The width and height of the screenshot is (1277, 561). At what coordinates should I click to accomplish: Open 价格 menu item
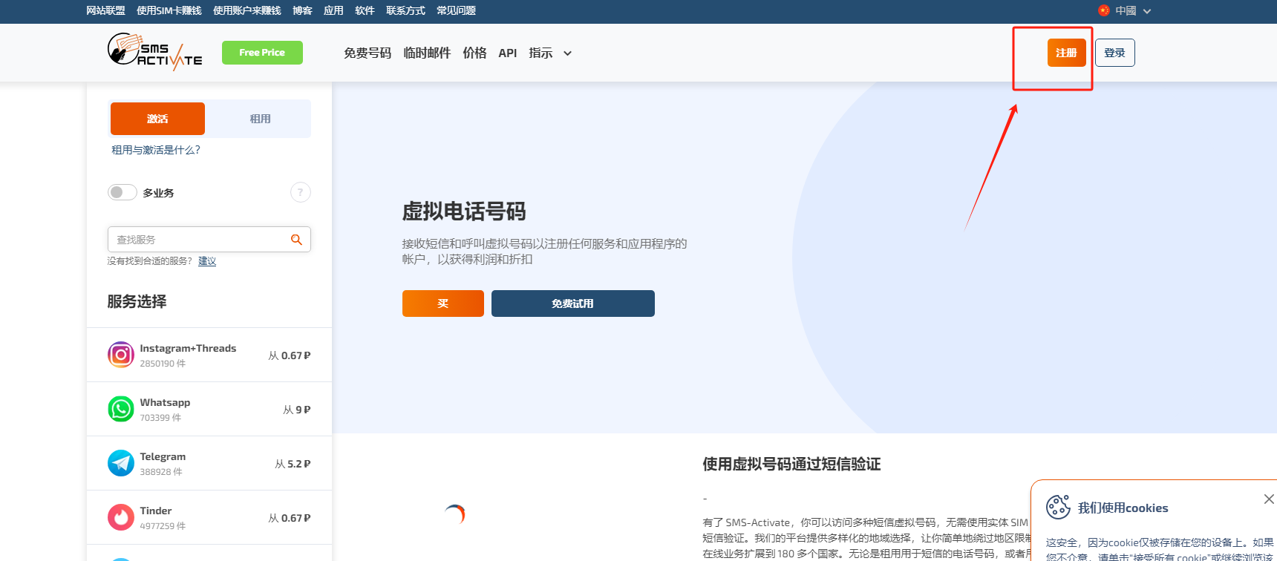pos(474,53)
